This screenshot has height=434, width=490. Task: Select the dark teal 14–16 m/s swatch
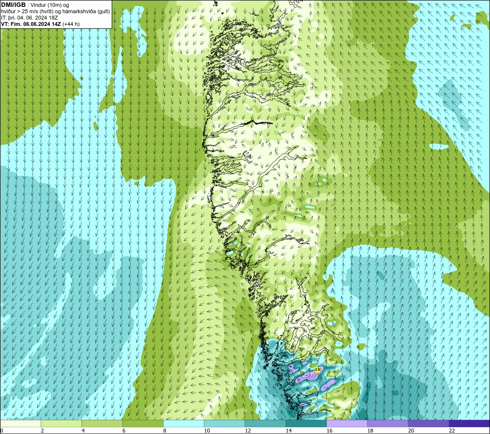click(x=306, y=423)
